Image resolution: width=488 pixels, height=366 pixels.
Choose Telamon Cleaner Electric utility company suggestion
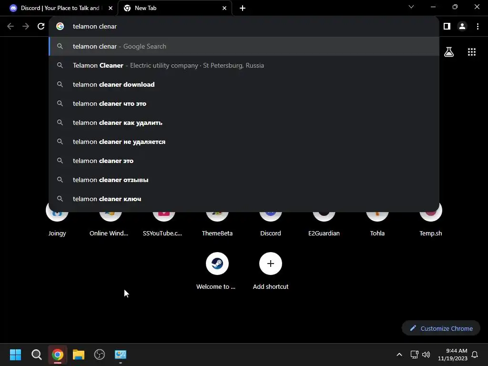click(244, 65)
